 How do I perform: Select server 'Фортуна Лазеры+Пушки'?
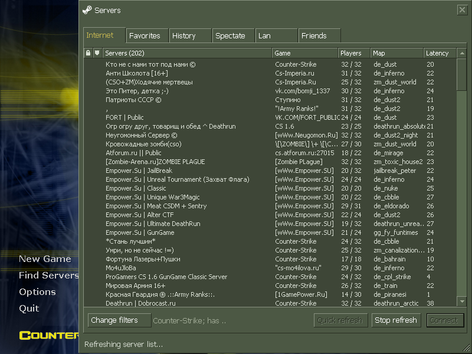270,259
